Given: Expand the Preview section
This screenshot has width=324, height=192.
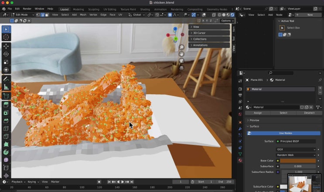Looking at the screenshot, I should click(x=254, y=120).
